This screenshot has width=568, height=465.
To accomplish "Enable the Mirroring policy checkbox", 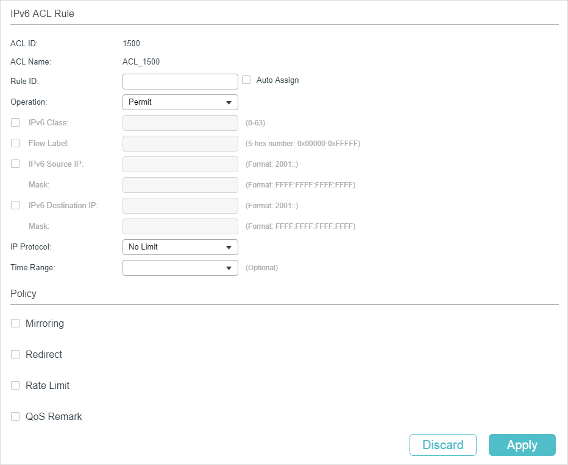I will point(15,323).
